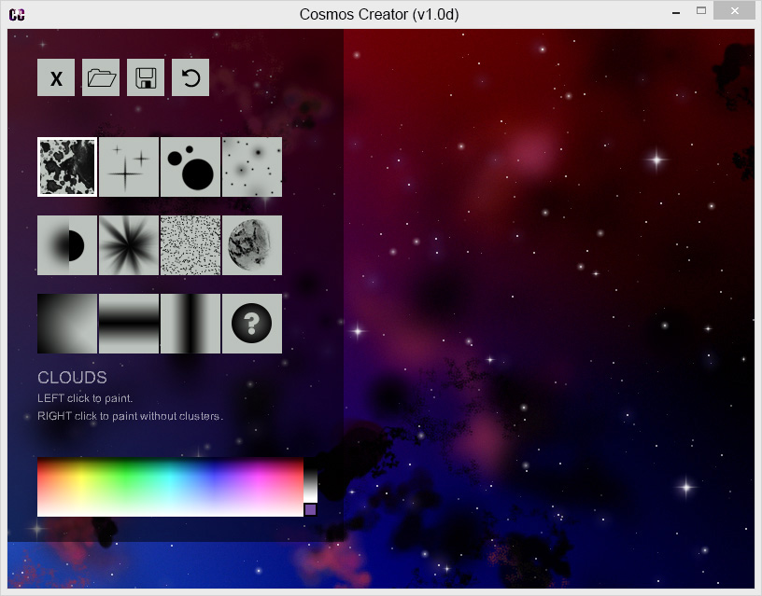
Task: Choose the four-point sparkle stars brush
Action: pos(129,168)
